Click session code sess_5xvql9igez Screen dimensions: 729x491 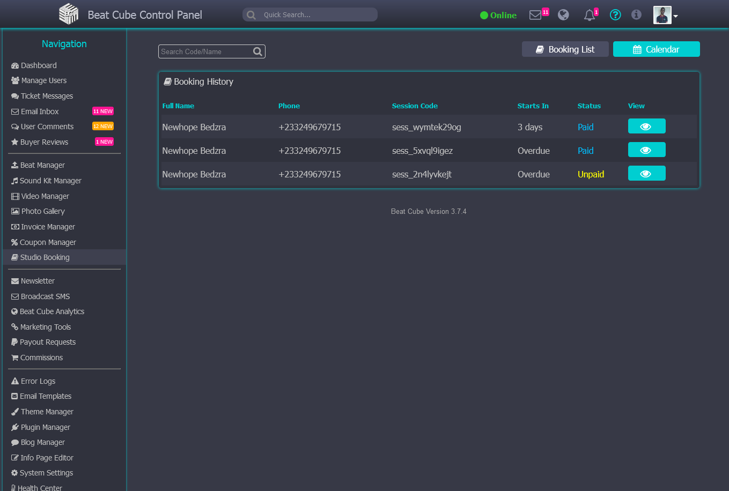(423, 151)
